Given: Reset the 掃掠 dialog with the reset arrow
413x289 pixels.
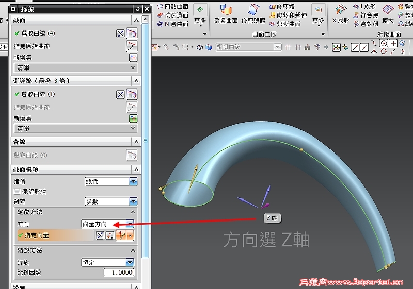Looking at the screenshot, I should [x=137, y=9].
